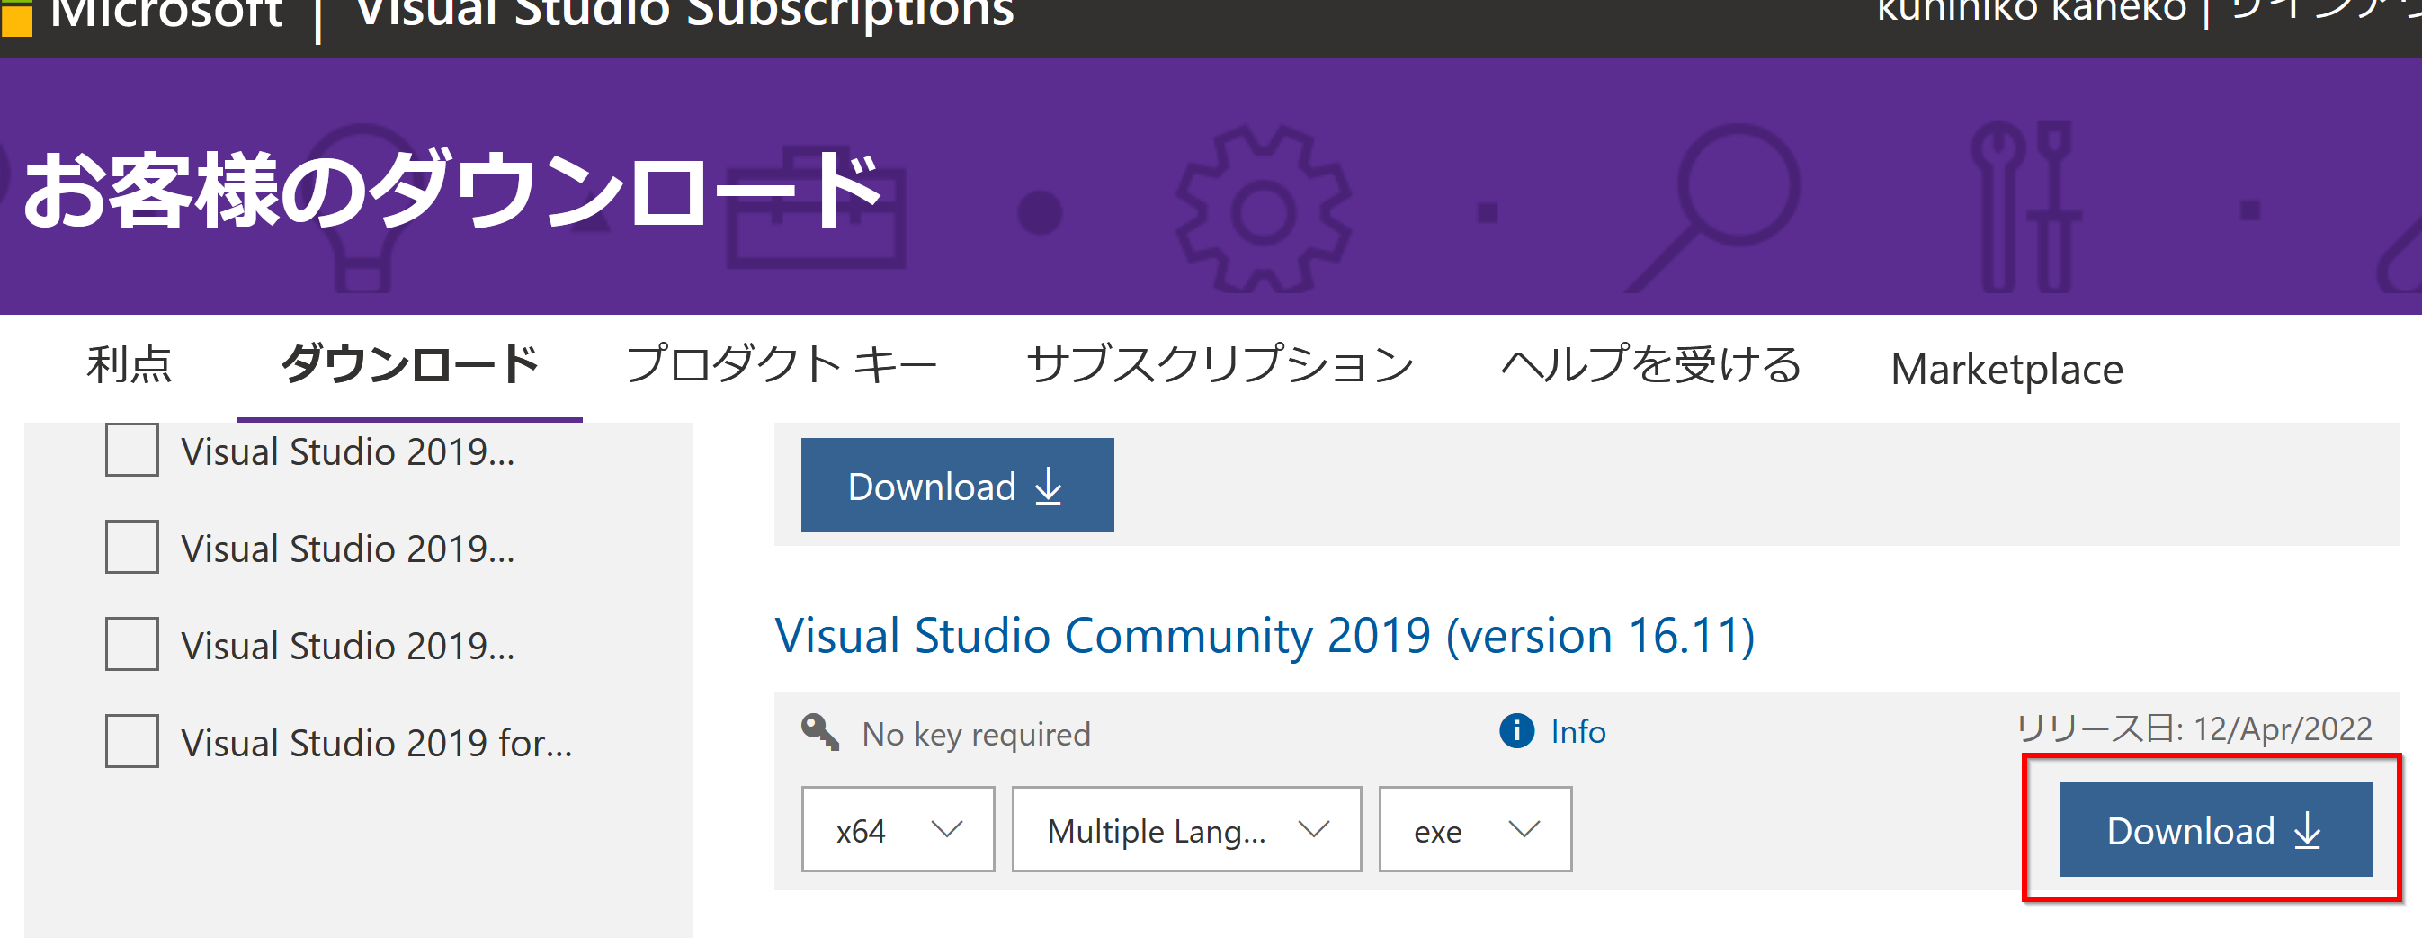Click Download for Visual Studio Community 2019
This screenshot has height=938, width=2422.
(x=2215, y=830)
